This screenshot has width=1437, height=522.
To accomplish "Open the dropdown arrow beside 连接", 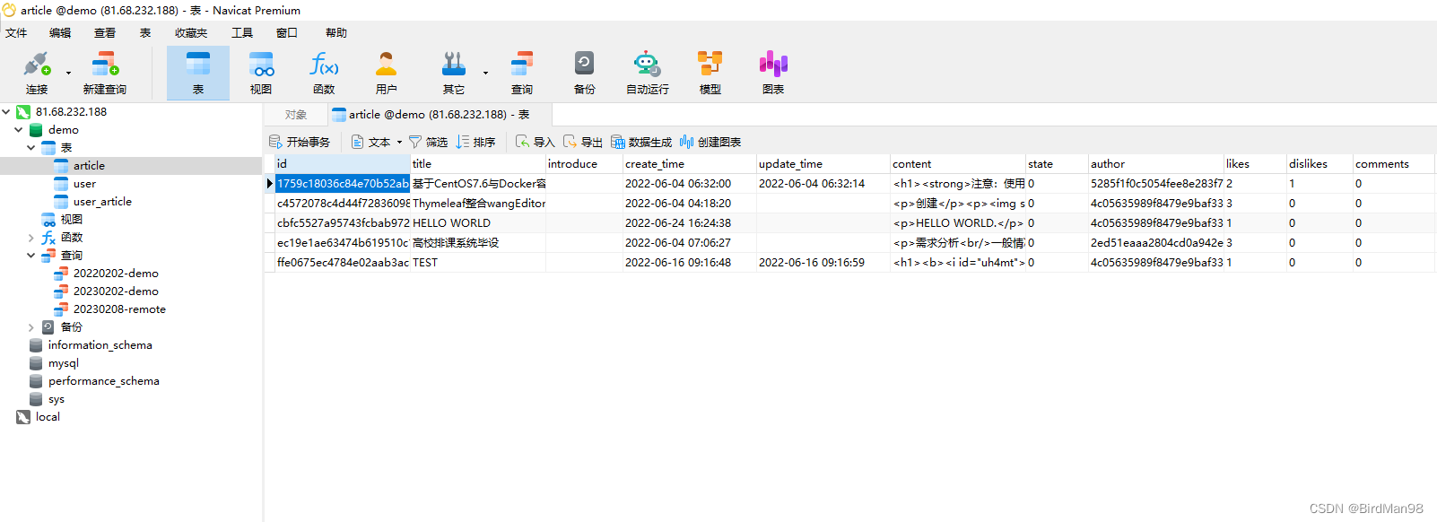I will (x=68, y=73).
